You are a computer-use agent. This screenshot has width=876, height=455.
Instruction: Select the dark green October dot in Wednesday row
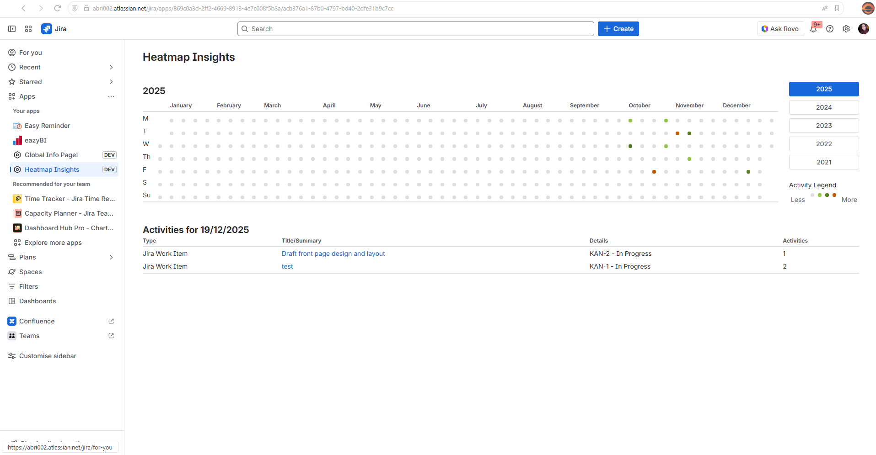(x=630, y=146)
